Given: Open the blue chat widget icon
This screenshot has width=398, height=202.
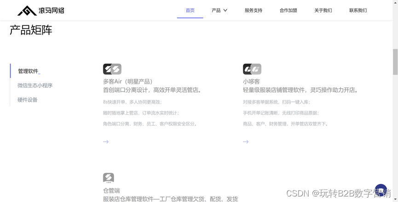Looking at the screenshot, I should [381, 190].
